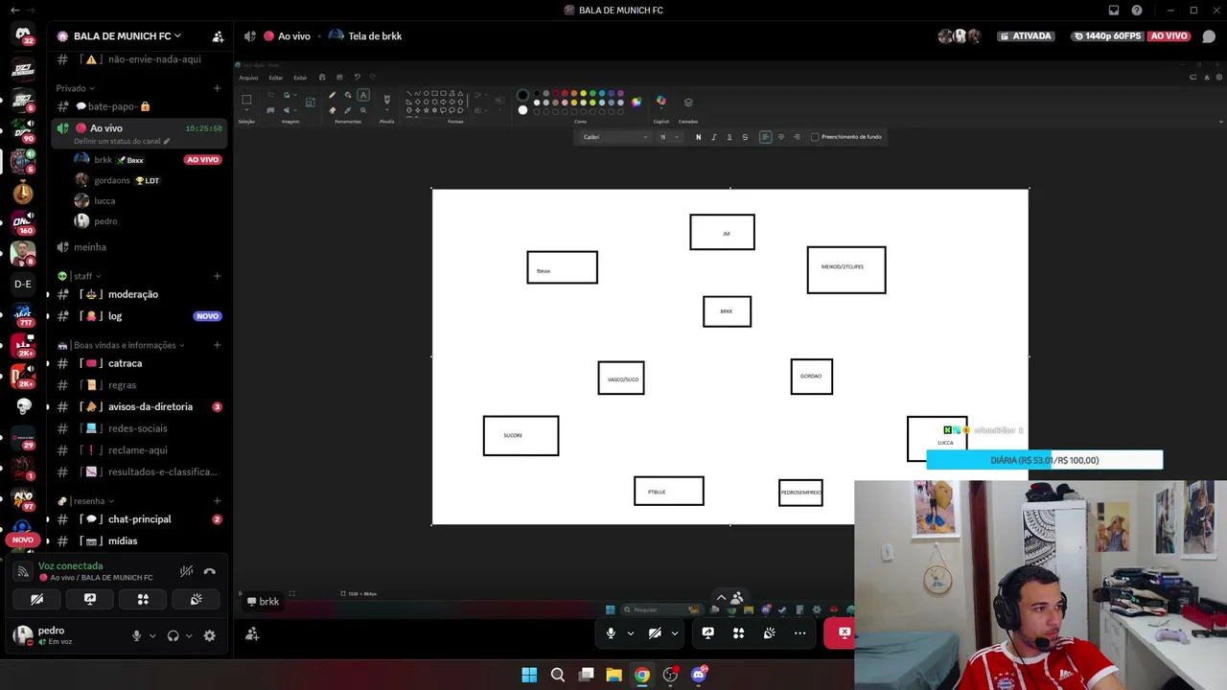The width and height of the screenshot is (1227, 690).
Task: Toggle italic in Paint text toolbar
Action: [713, 137]
